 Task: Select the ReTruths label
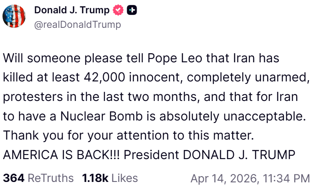(x=50, y=178)
